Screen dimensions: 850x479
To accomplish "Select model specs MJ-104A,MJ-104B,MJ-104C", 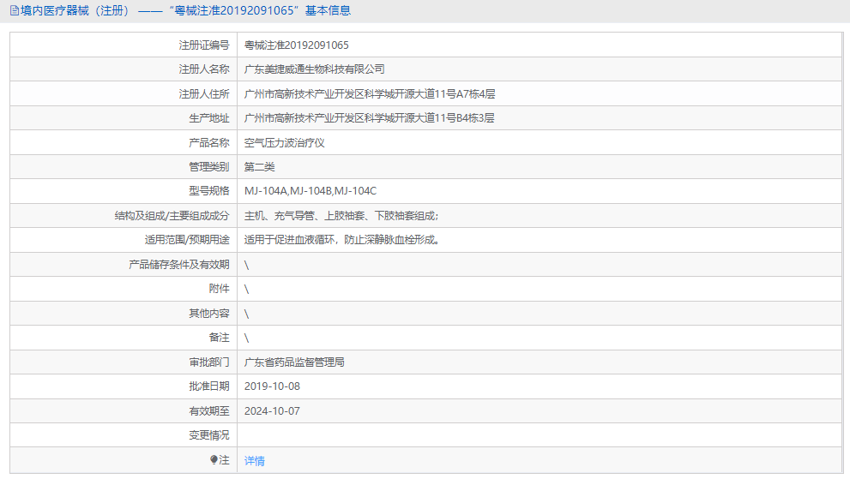I will (x=310, y=191).
